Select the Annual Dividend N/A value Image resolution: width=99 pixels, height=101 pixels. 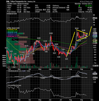68,8
